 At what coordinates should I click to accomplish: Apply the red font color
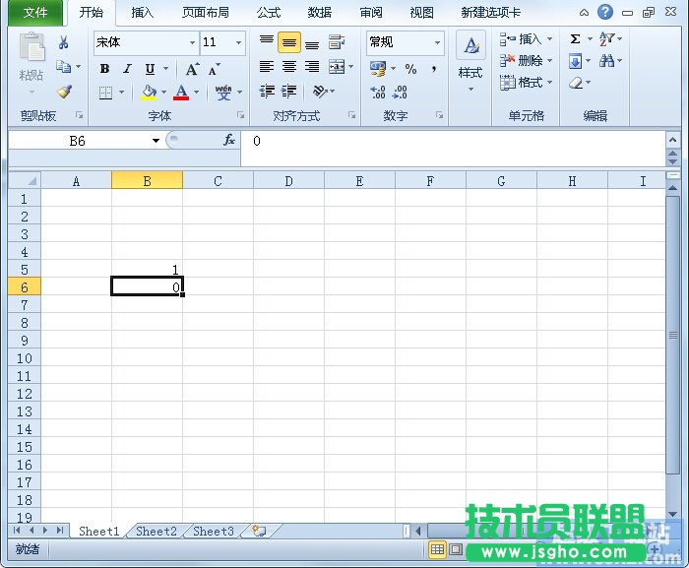click(x=181, y=93)
